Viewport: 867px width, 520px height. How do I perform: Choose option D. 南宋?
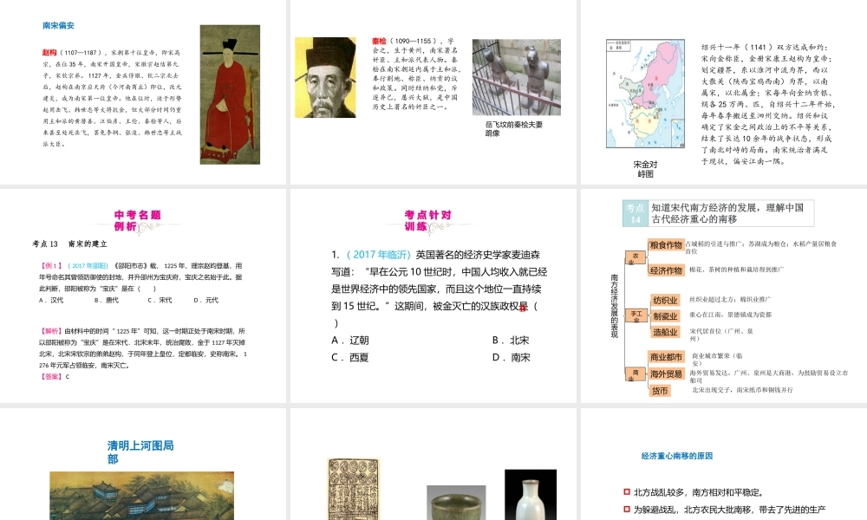tap(512, 358)
